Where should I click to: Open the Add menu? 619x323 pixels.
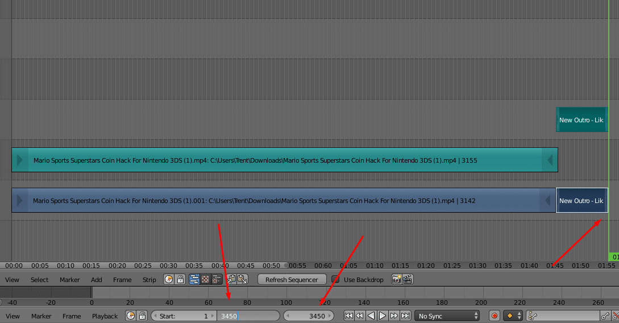point(96,280)
